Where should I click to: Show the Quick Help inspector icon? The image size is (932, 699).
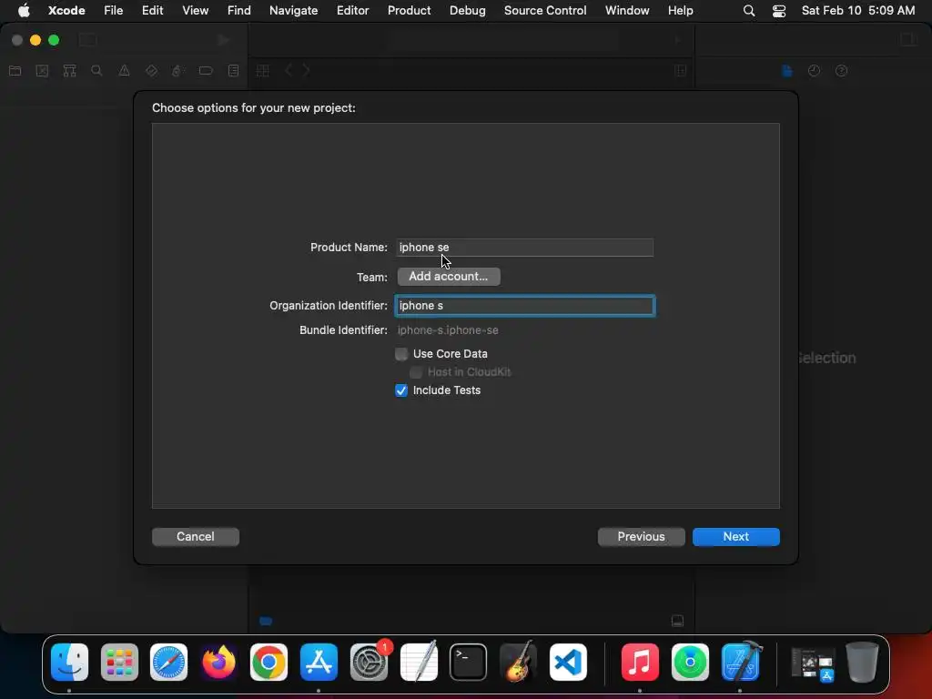pyautogui.click(x=841, y=71)
